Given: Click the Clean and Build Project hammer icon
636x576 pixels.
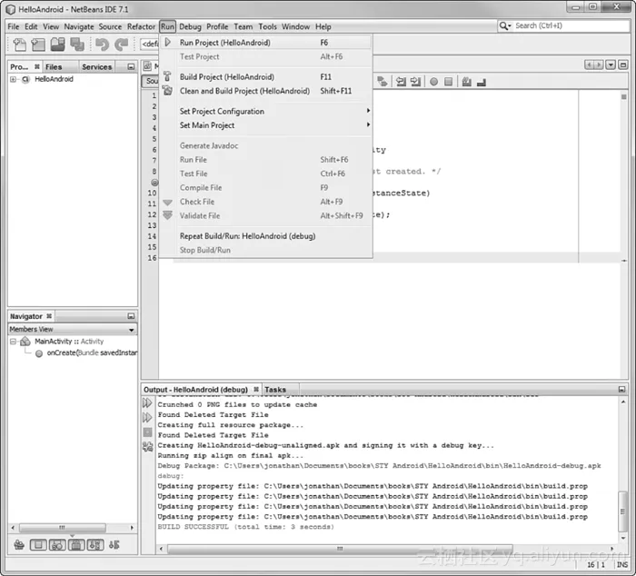Looking at the screenshot, I should point(167,91).
